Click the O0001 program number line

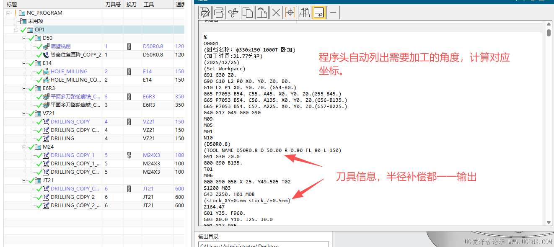[211, 44]
